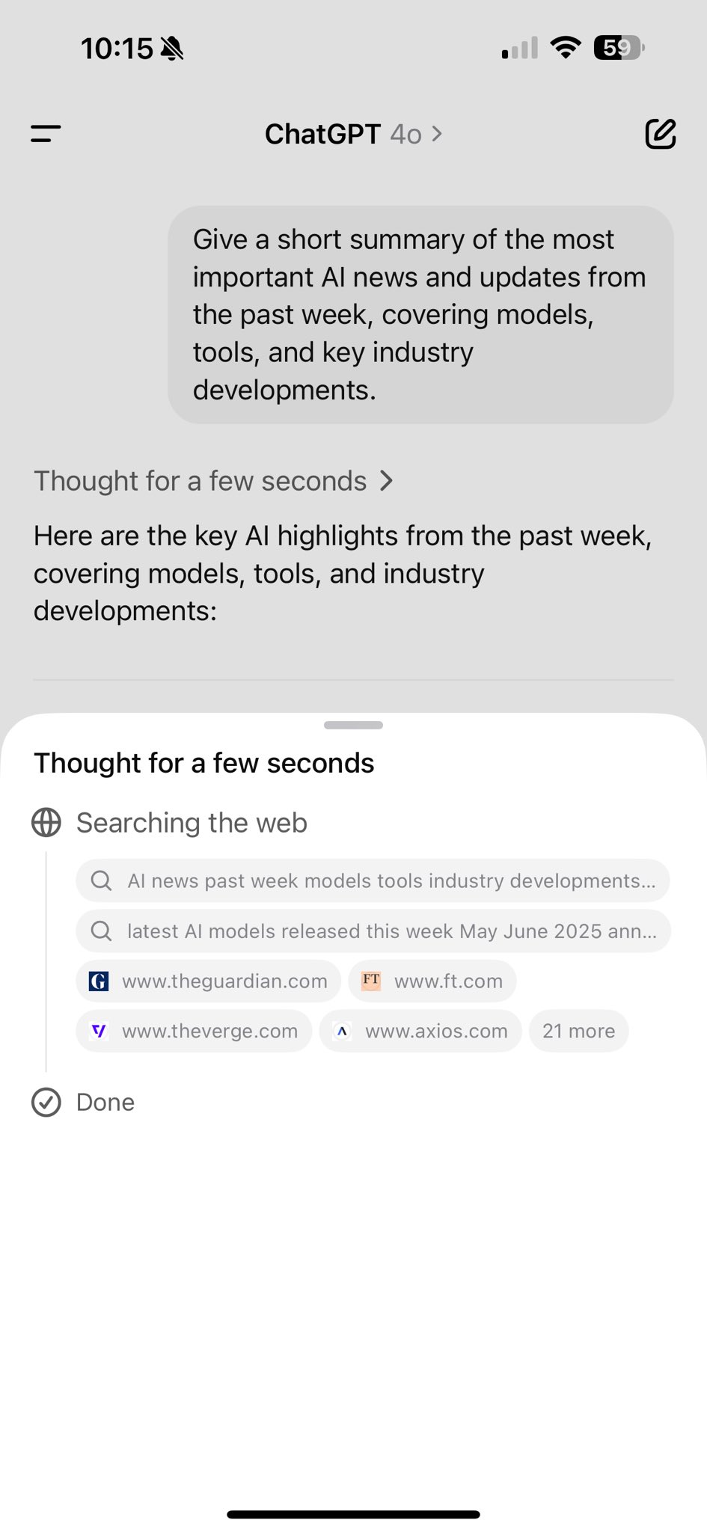The image size is (707, 1532).
Task: Click the globe icon beside Searching the web
Action: click(46, 822)
